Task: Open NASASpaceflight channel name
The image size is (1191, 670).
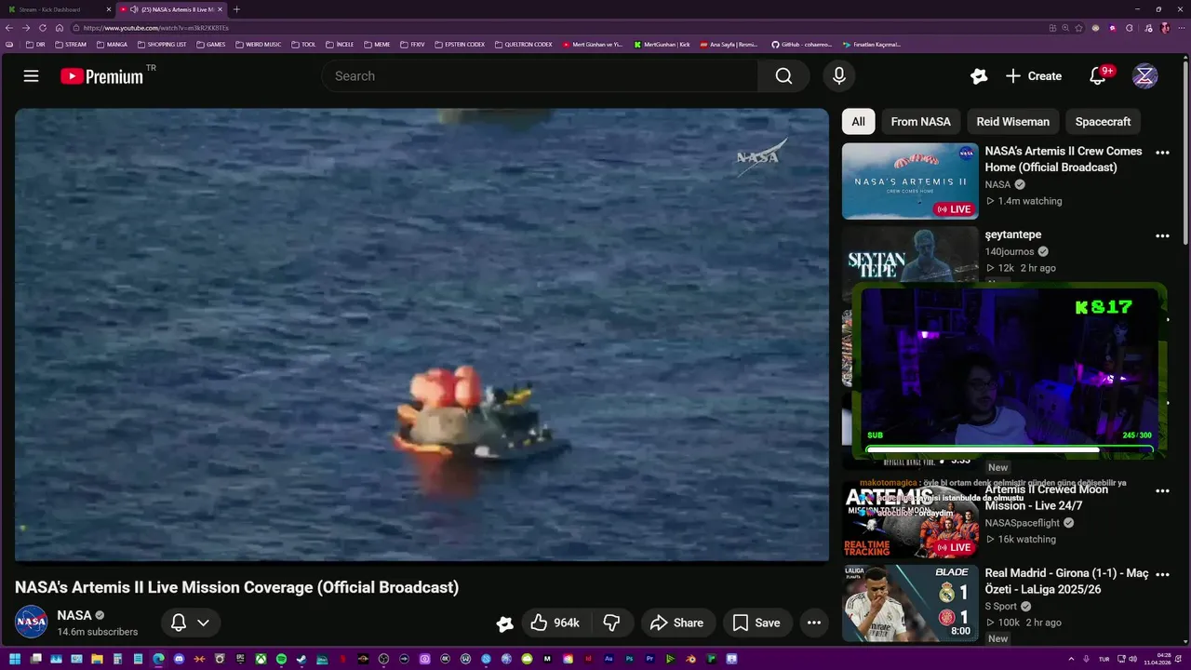Action: [1022, 523]
